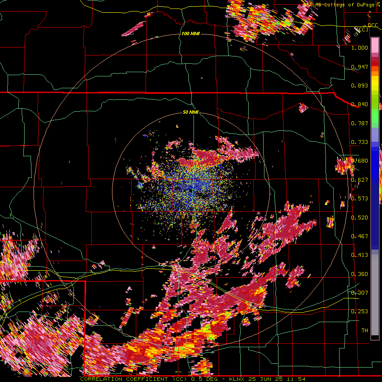The width and height of the screenshot is (382, 382).
Task: Click the 50 NMI range ring label
Action: [191, 112]
